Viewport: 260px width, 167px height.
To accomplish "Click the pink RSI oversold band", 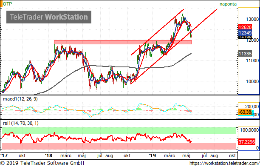I will click(x=119, y=146).
